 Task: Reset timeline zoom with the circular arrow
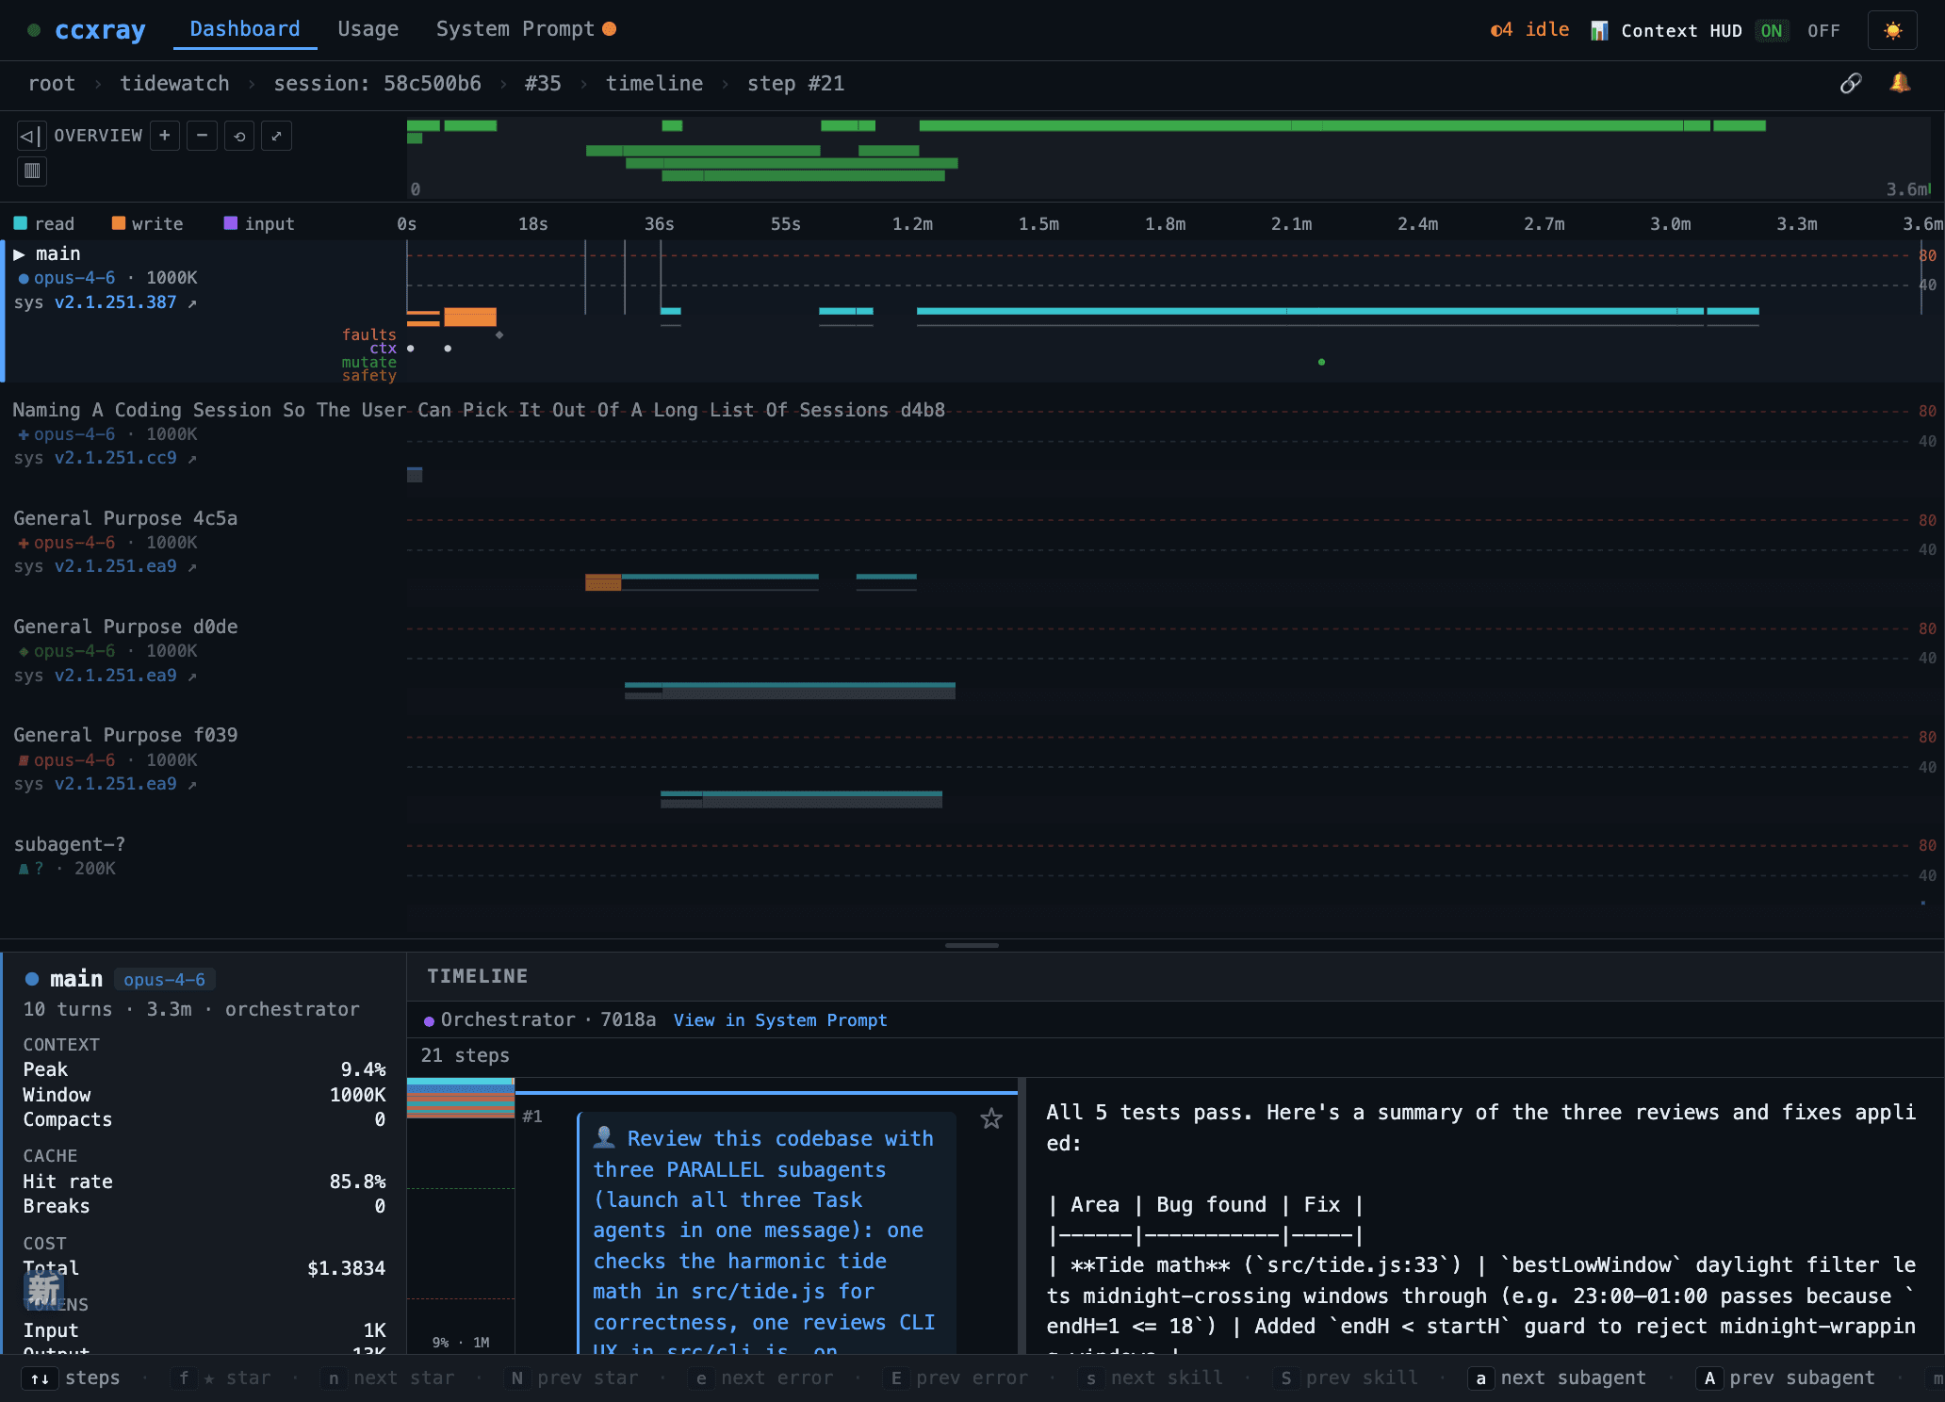[239, 136]
